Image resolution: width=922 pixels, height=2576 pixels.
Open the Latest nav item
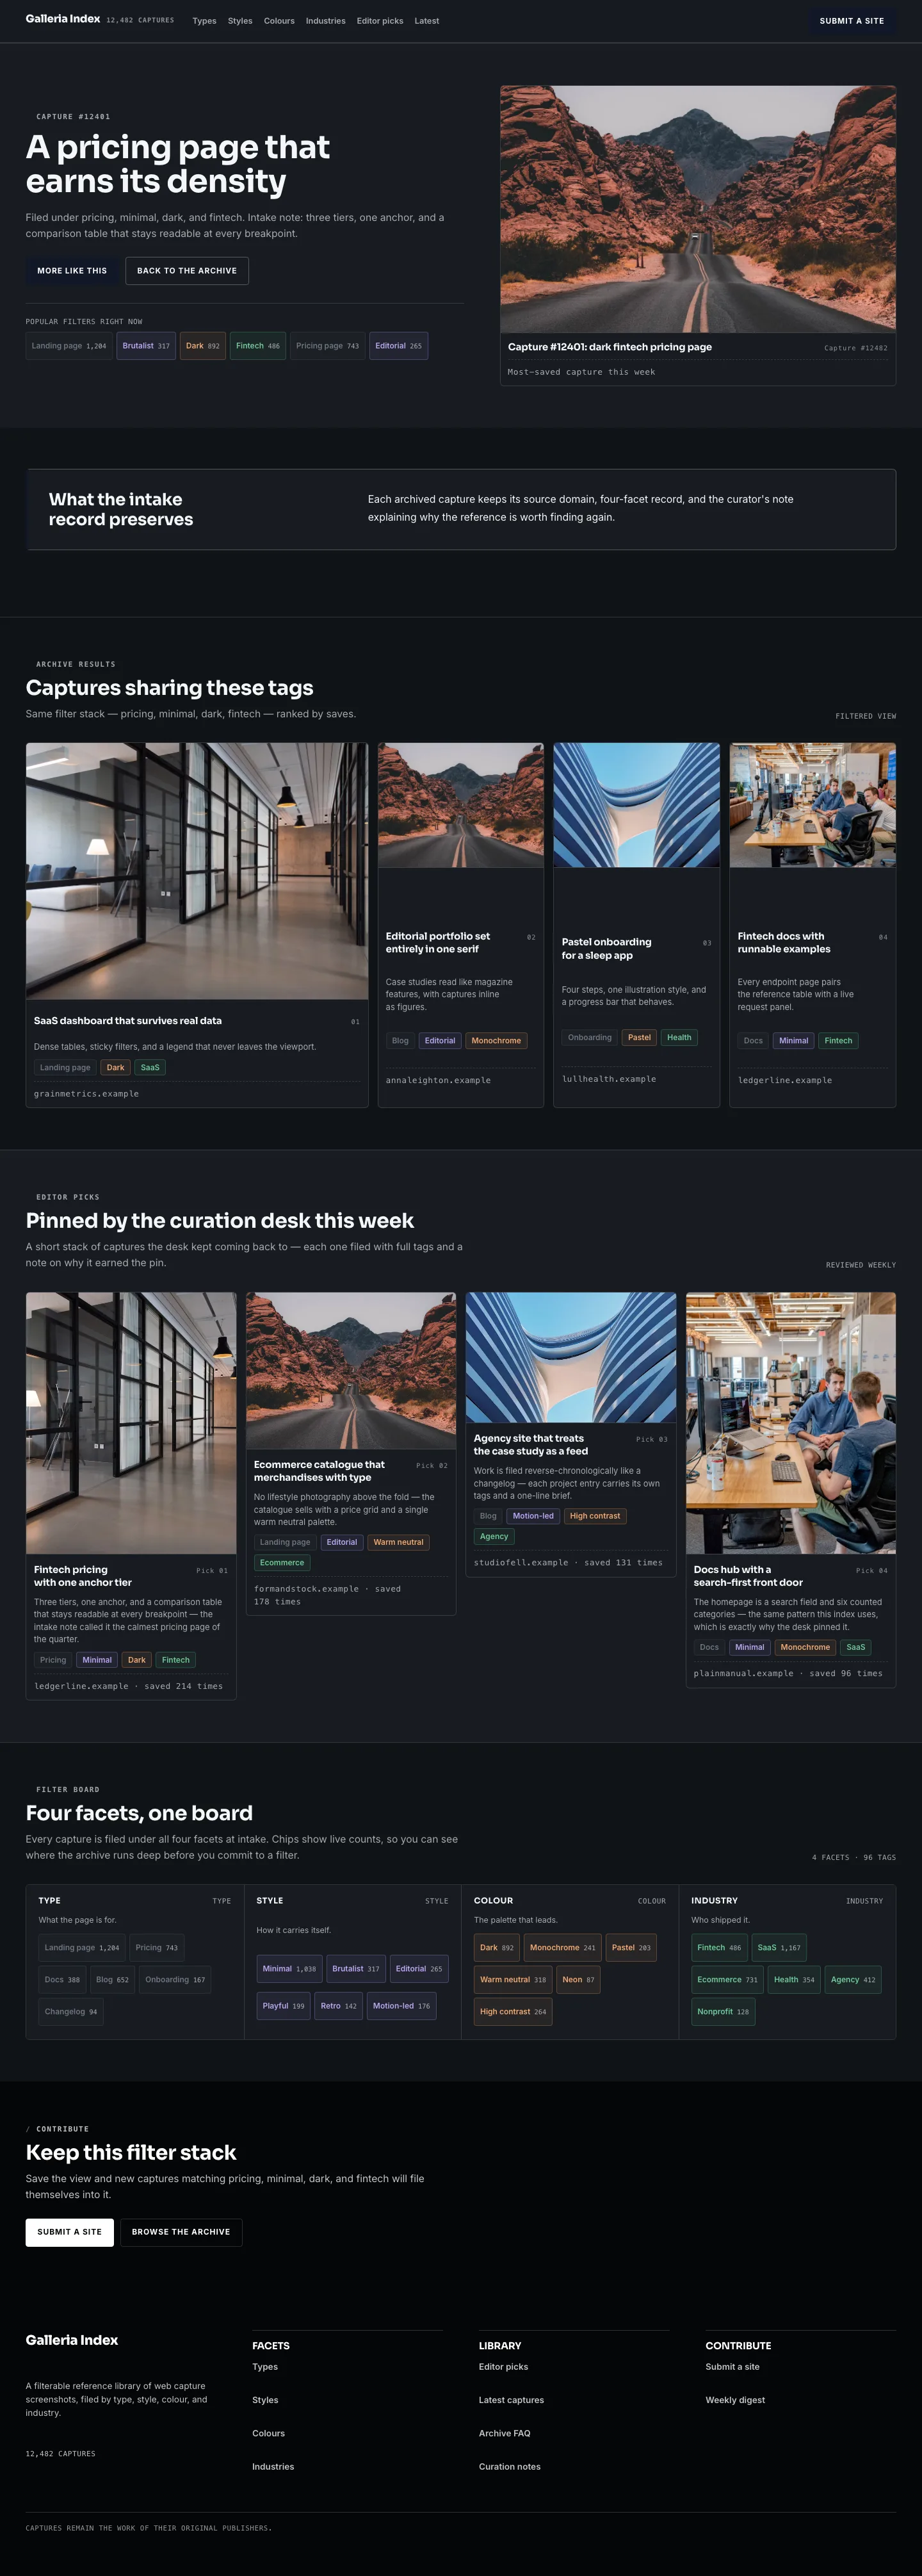[x=427, y=21]
